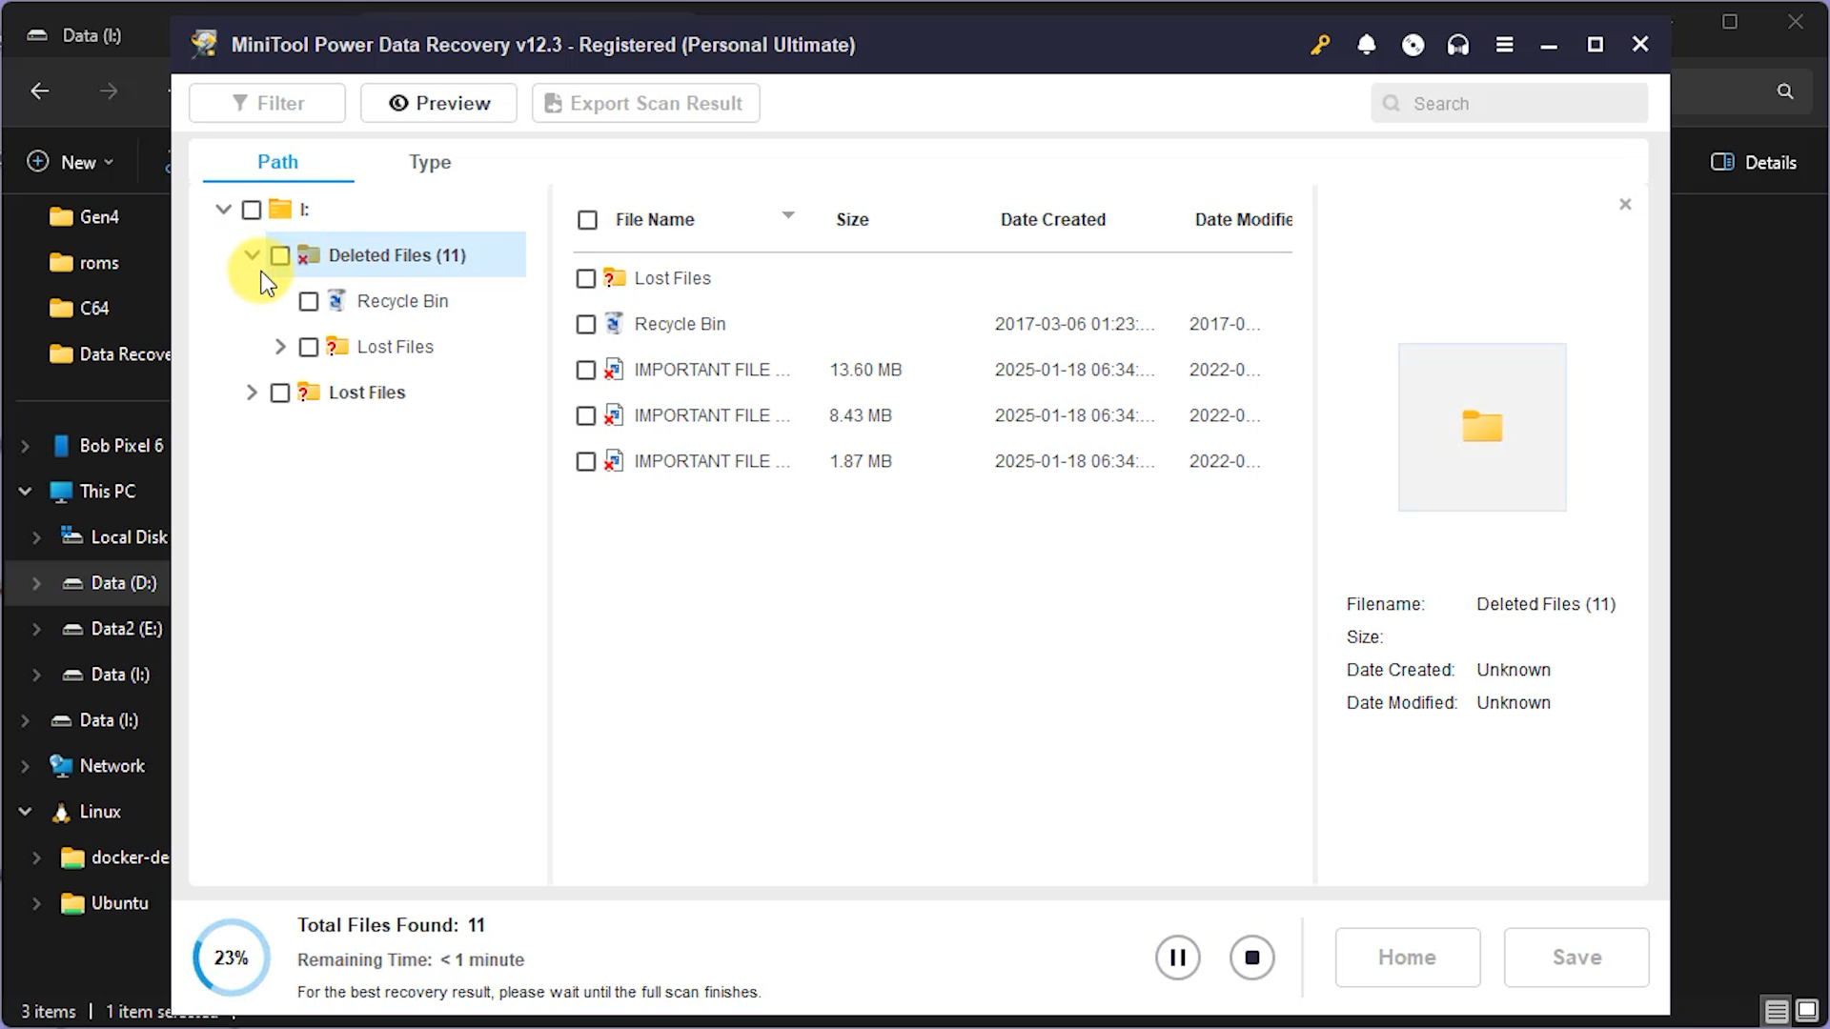The width and height of the screenshot is (1830, 1029).
Task: Pause the scan
Action: 1178,958
